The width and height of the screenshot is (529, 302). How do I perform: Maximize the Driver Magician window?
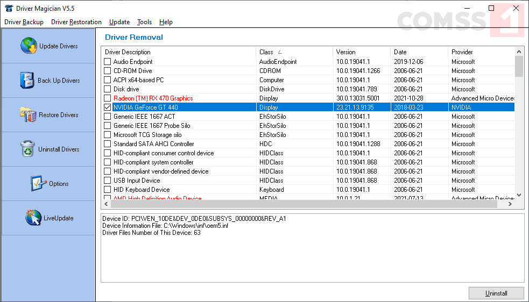point(491,8)
